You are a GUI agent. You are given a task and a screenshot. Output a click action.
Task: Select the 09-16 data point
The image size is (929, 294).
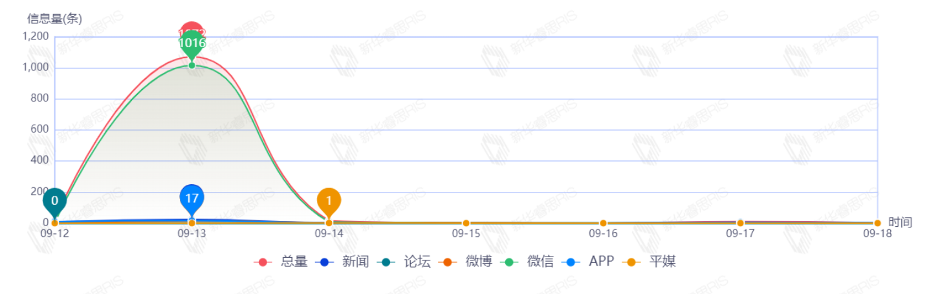[x=603, y=223]
